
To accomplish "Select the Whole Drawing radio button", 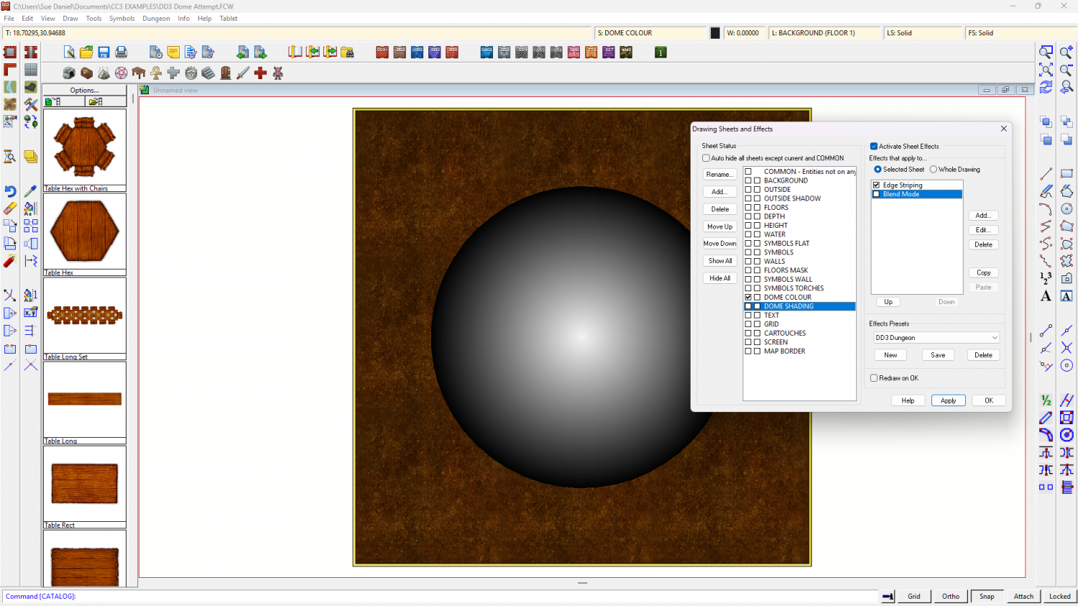I will click(934, 170).
